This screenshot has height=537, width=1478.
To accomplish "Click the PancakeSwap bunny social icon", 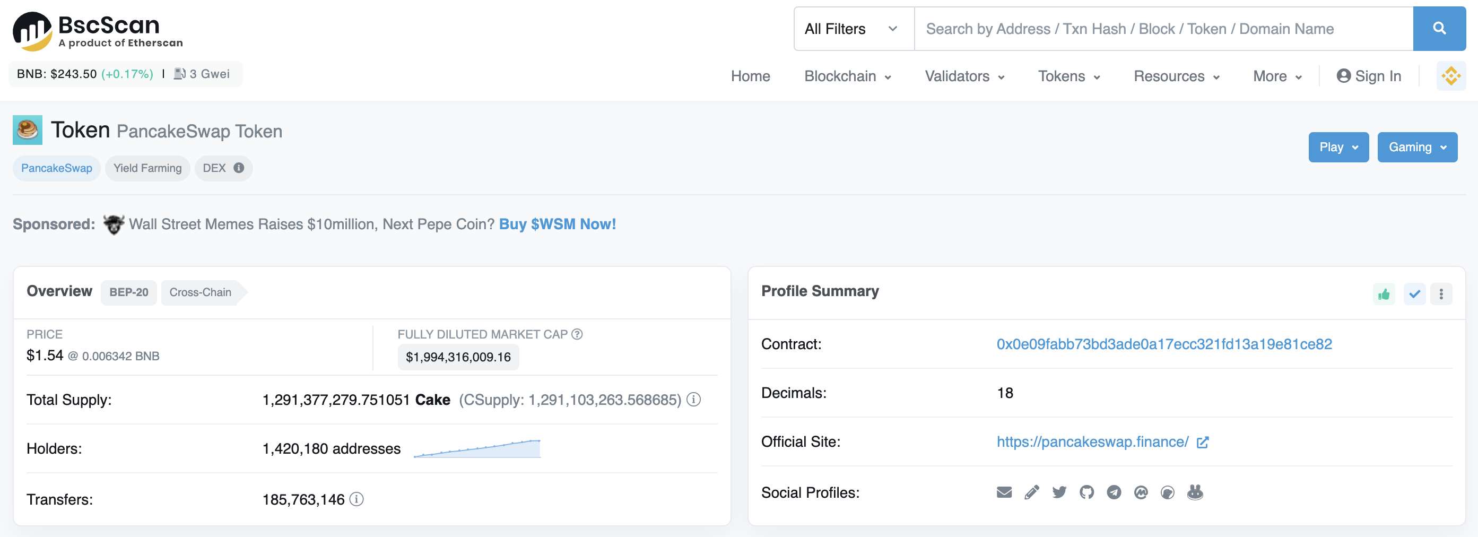I will [x=1195, y=492].
